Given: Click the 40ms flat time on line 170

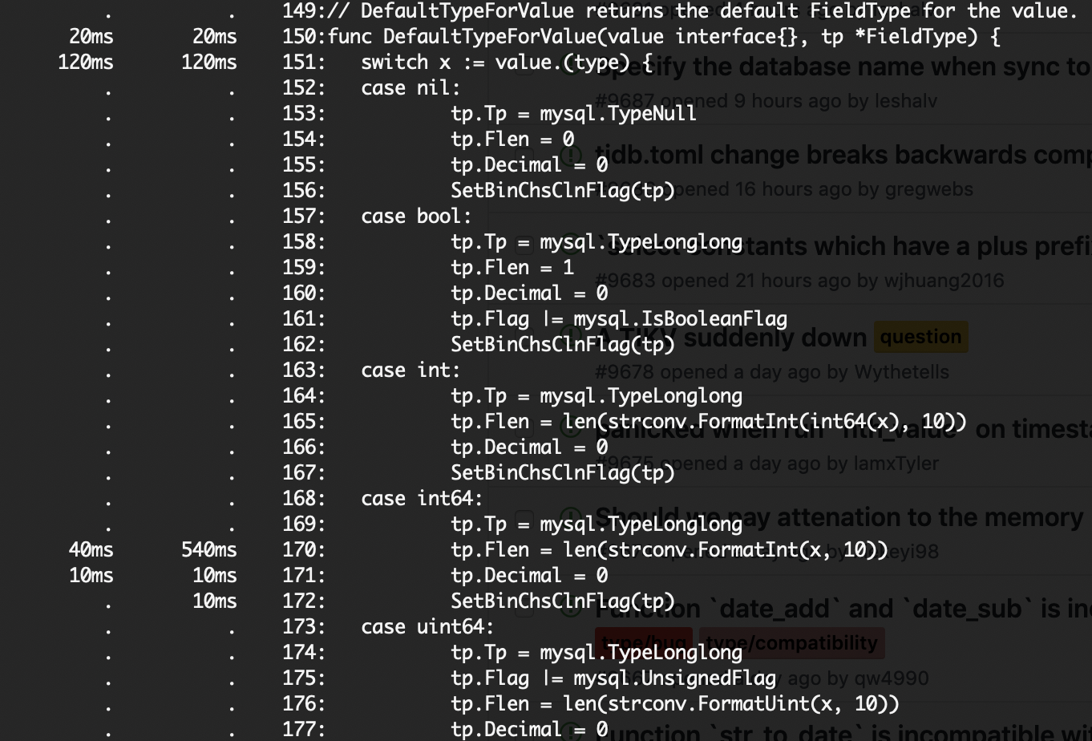Looking at the screenshot, I should click(91, 550).
